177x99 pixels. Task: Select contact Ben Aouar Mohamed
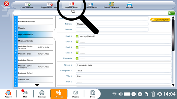[35, 22]
